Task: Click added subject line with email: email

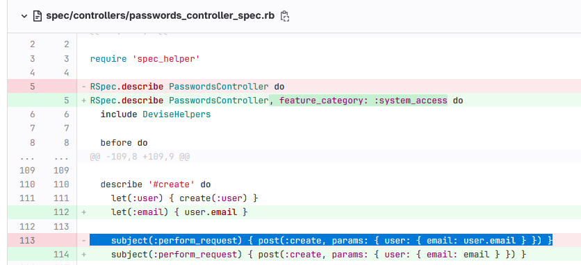Action: [319, 255]
